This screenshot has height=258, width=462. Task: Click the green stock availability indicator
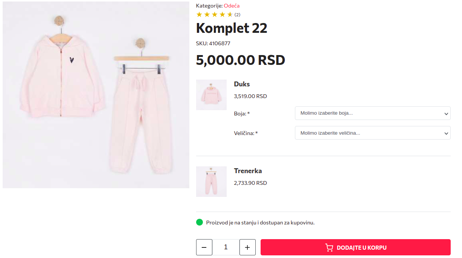click(x=200, y=222)
